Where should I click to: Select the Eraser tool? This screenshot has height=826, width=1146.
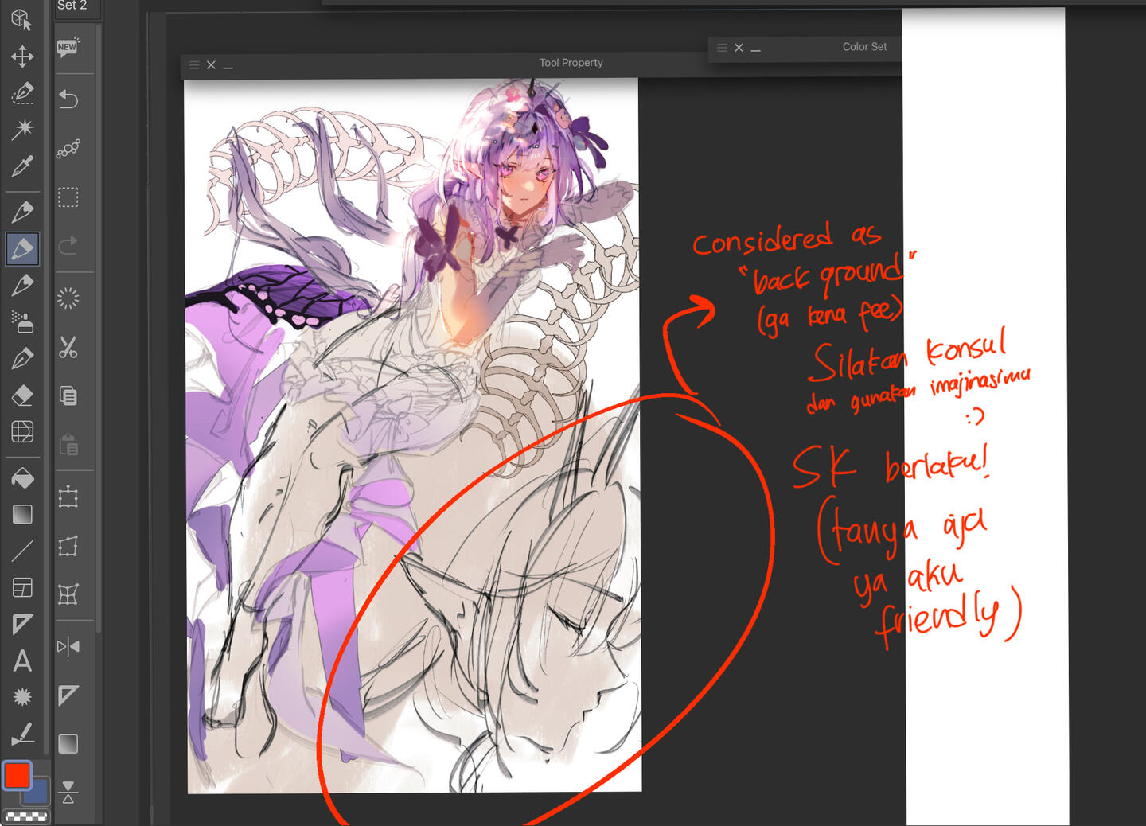[x=22, y=395]
